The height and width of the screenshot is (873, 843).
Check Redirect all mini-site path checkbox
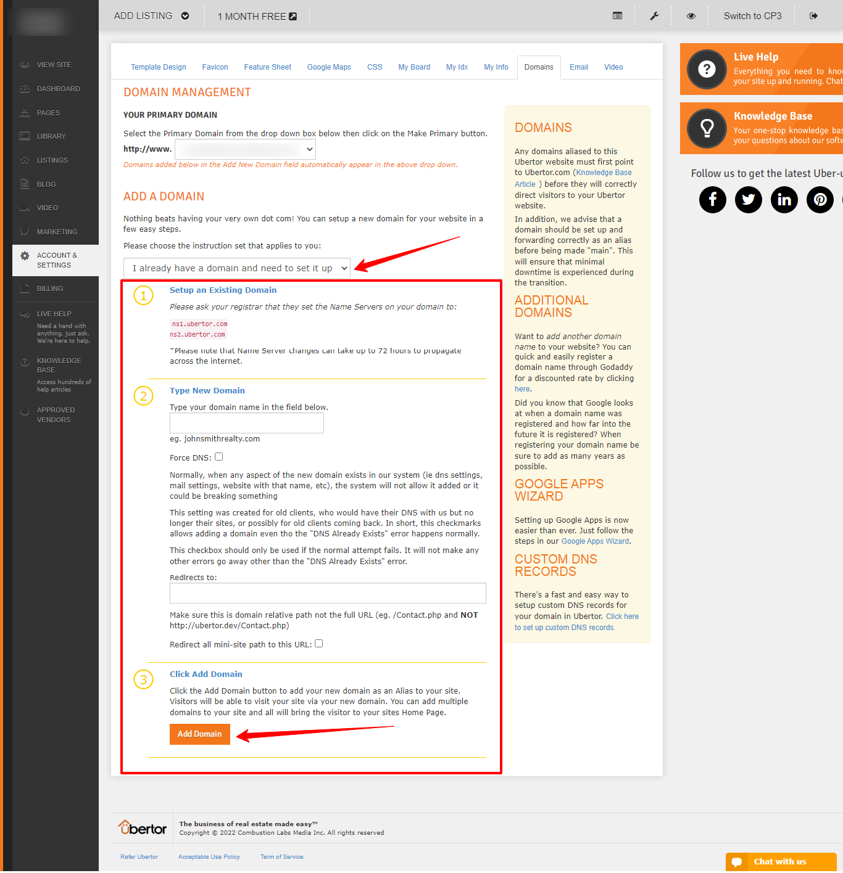tap(319, 644)
